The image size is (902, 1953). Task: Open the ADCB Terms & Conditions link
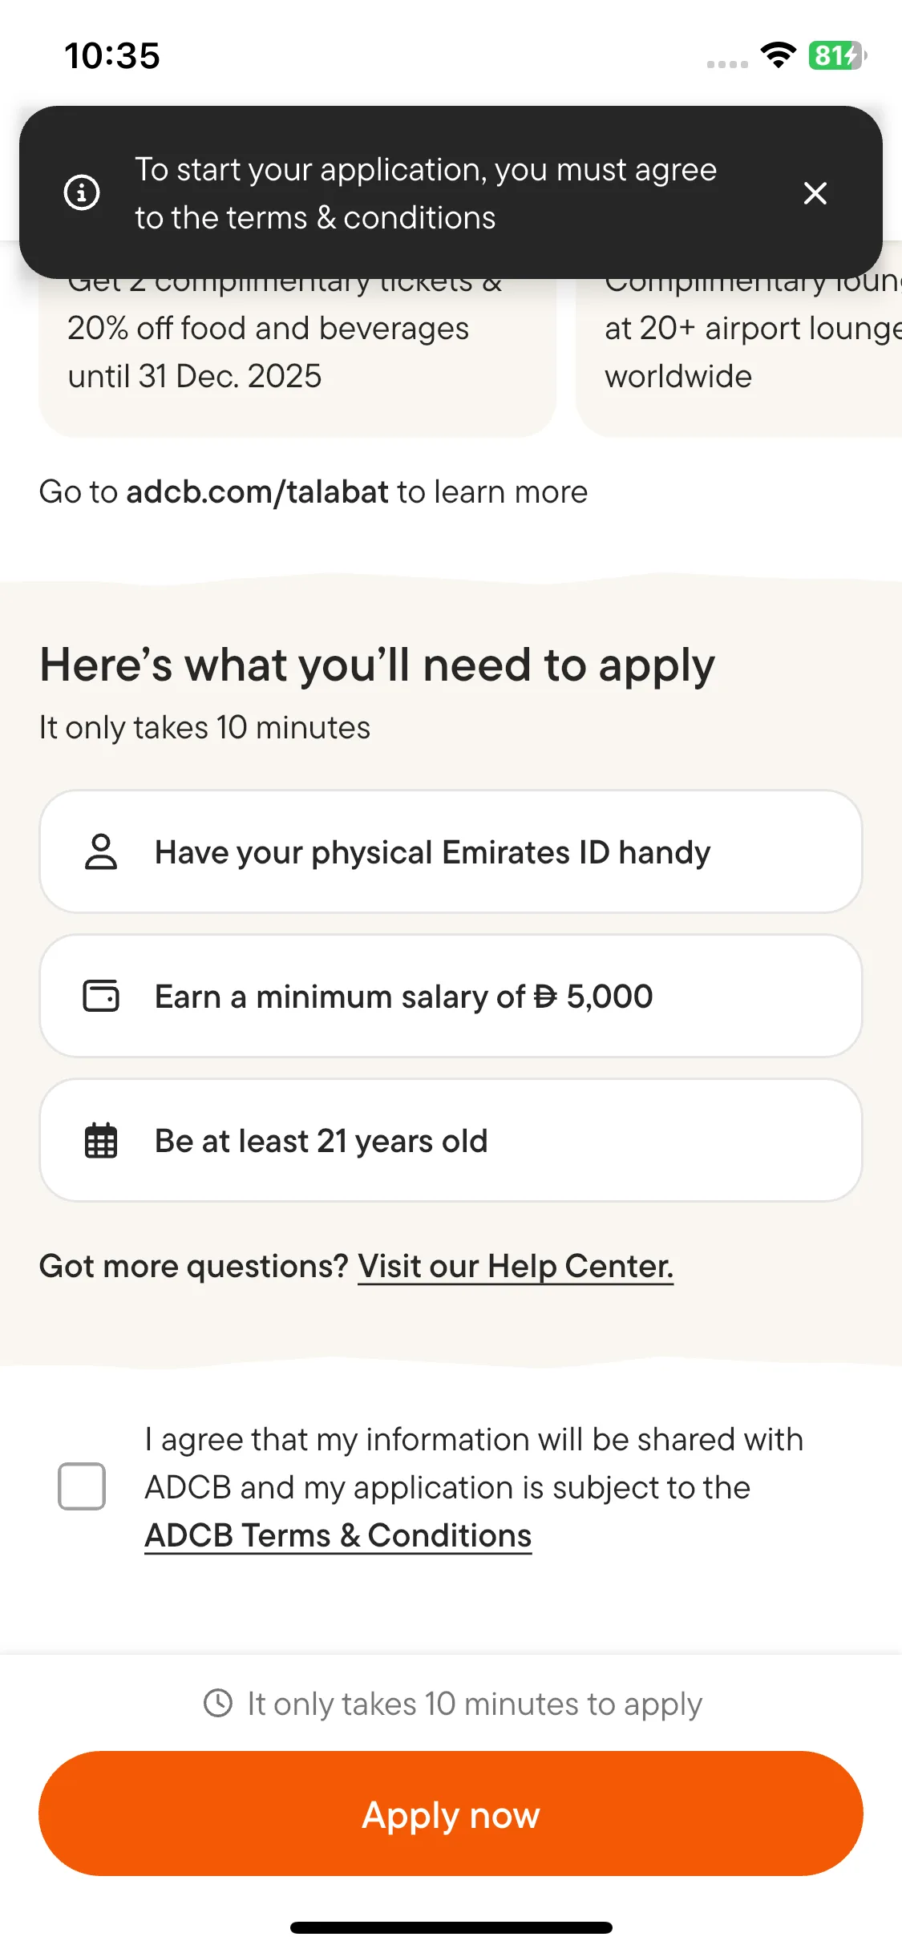pyautogui.click(x=338, y=1535)
